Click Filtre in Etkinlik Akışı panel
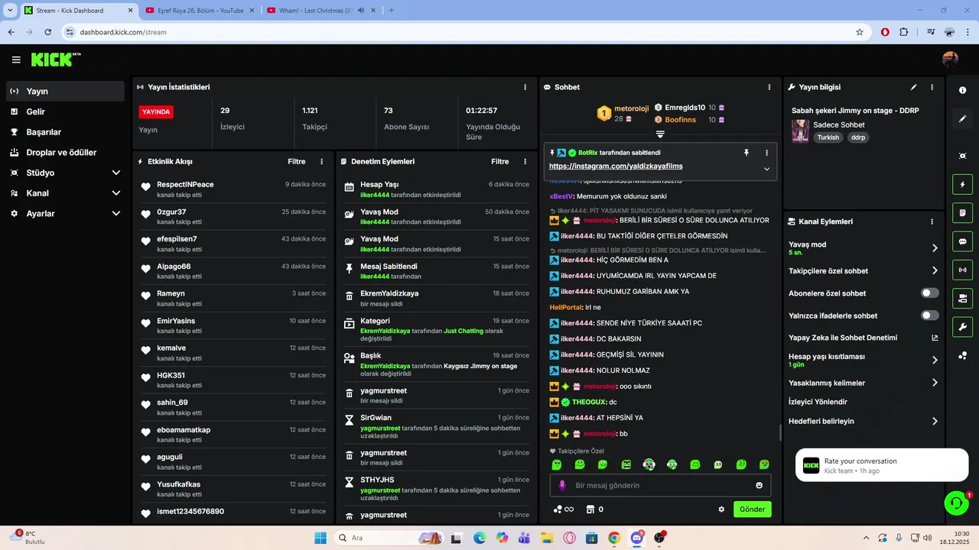Screen dimensions: 979x550 297,162
